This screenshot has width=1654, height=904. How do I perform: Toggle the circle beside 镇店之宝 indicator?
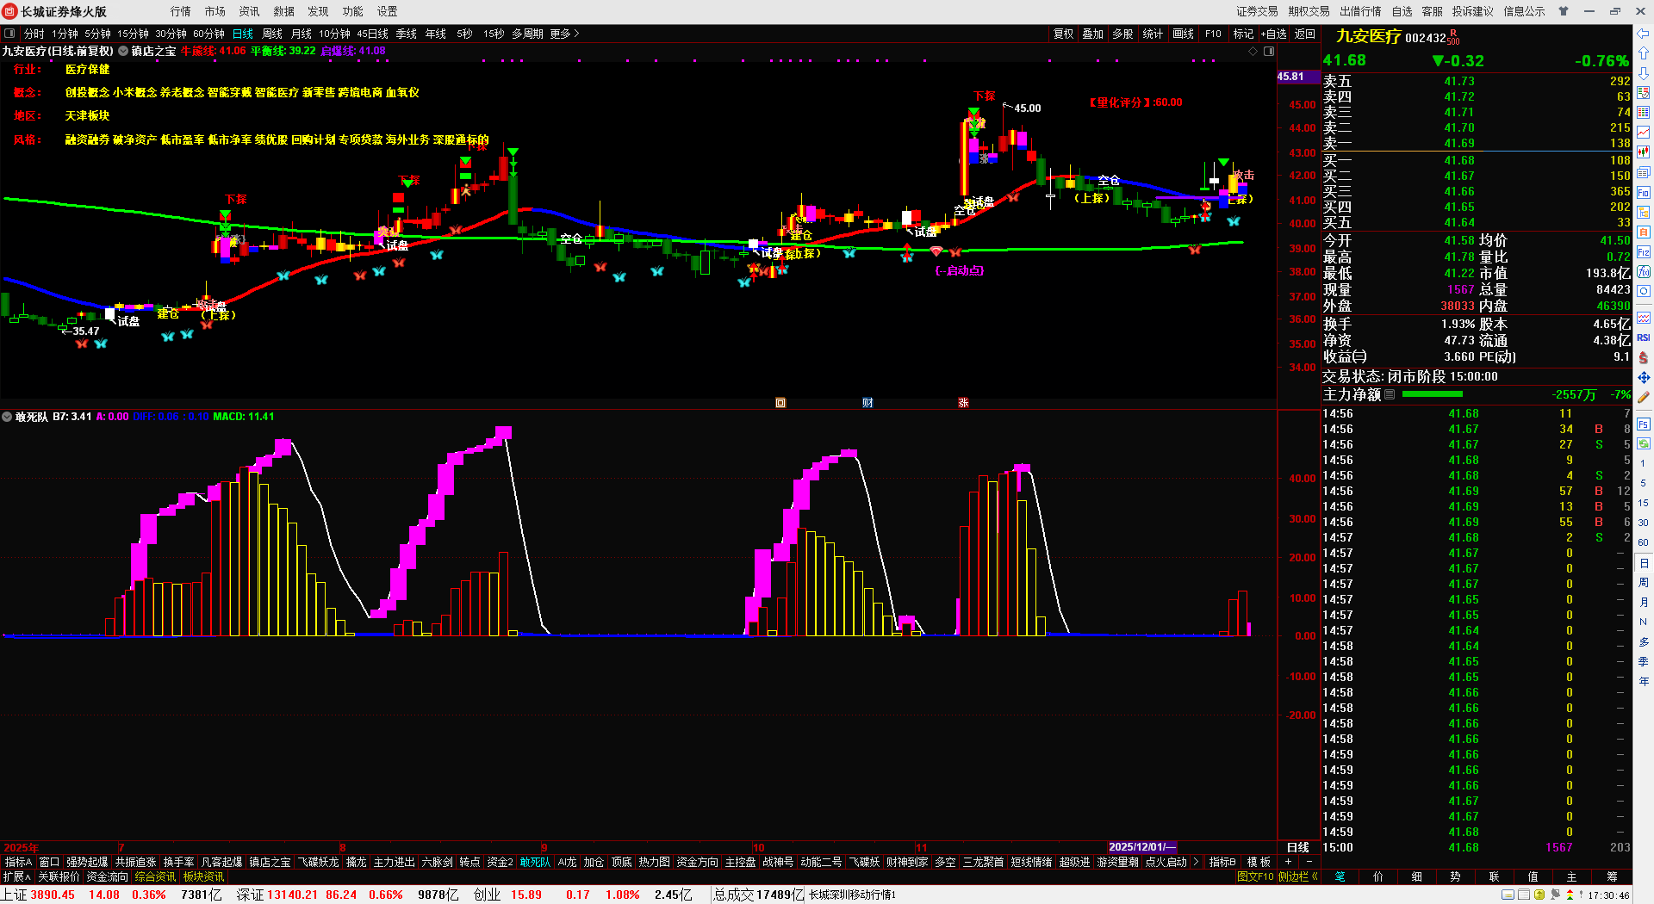click(x=123, y=51)
